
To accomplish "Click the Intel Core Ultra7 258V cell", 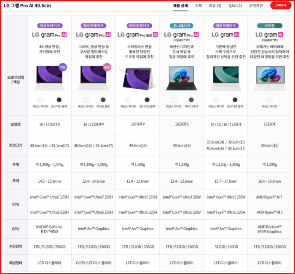I will point(182,197).
